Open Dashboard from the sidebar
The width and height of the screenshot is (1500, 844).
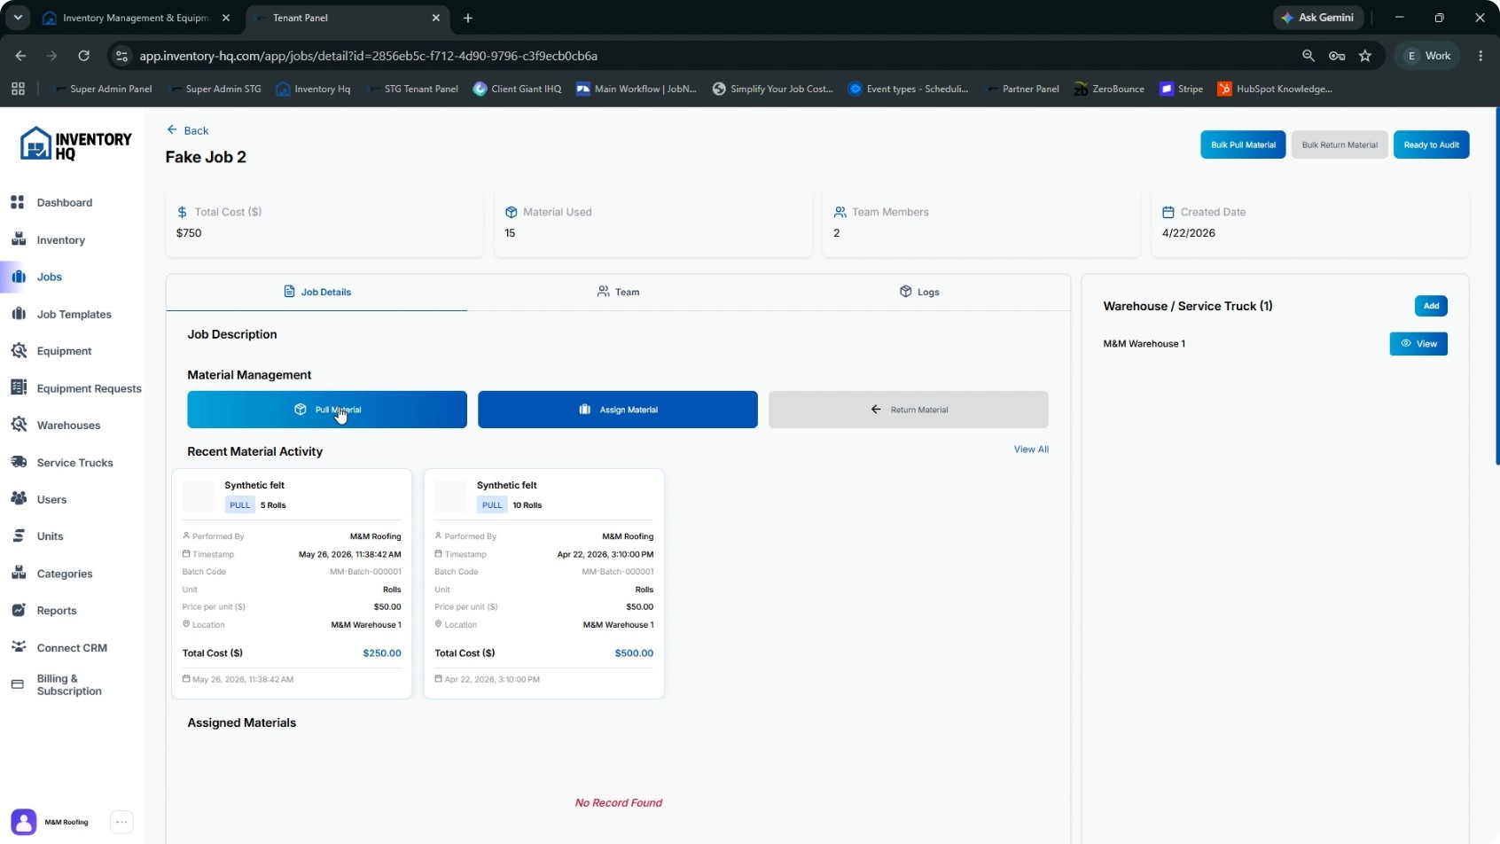[64, 202]
